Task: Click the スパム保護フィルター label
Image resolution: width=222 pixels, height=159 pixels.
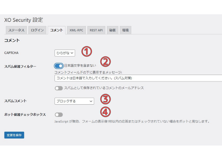Action: tap(20, 66)
